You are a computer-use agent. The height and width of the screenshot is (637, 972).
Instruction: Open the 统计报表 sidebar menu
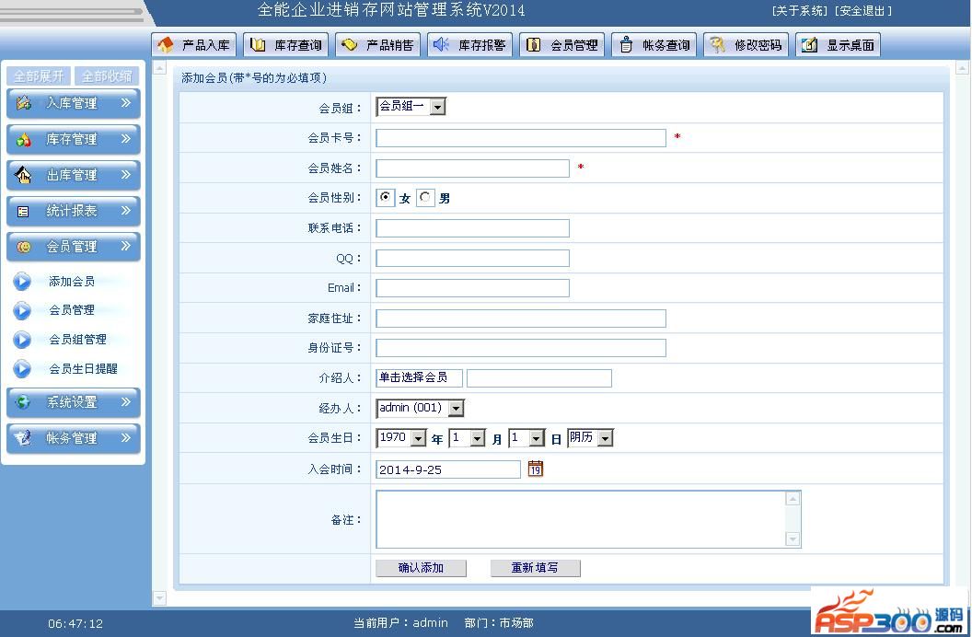click(73, 212)
